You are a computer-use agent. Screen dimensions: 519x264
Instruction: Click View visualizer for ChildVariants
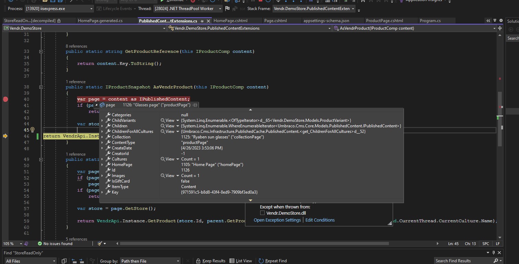(168, 120)
